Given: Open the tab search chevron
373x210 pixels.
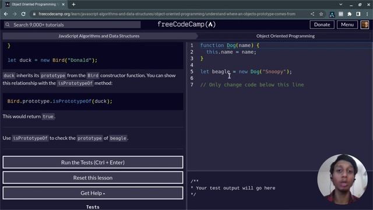Looking at the screenshot, I should (341, 4).
